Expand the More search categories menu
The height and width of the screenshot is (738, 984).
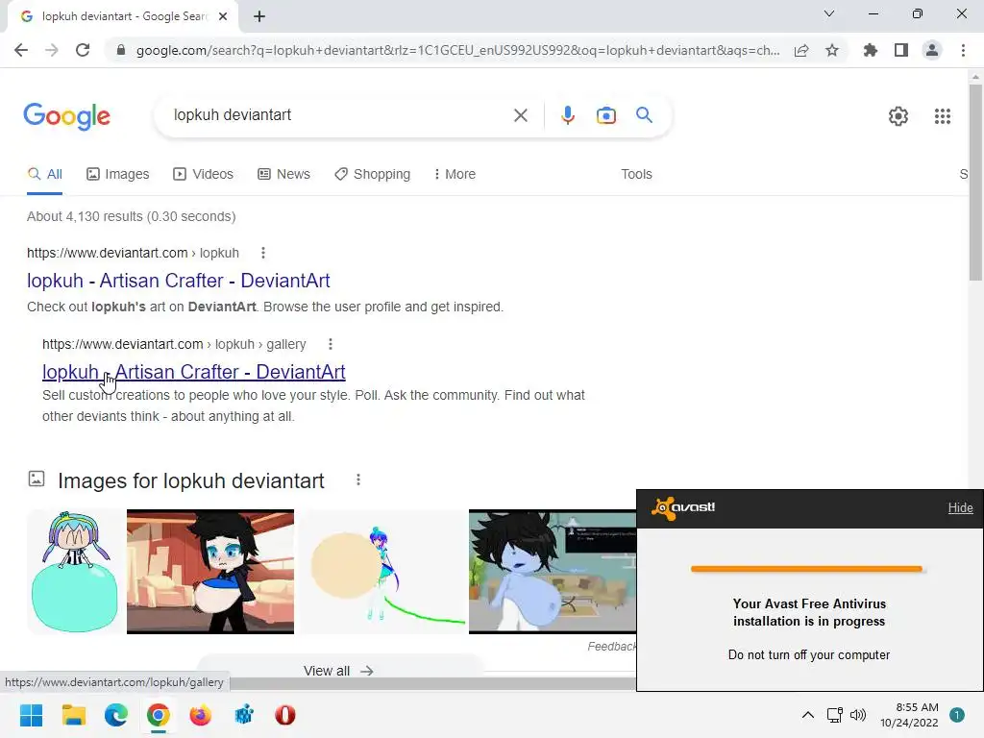pyautogui.click(x=455, y=174)
